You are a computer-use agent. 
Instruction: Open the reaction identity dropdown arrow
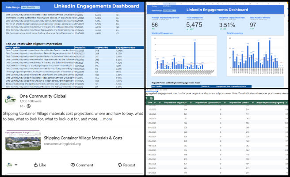pyautogui.click(x=16, y=165)
